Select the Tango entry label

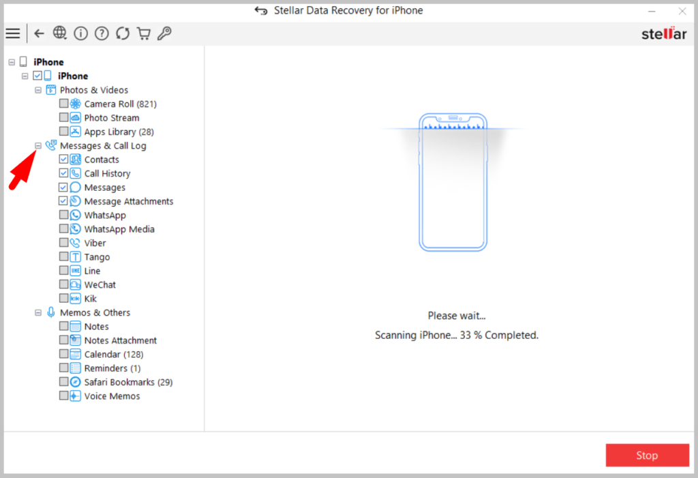pos(97,257)
